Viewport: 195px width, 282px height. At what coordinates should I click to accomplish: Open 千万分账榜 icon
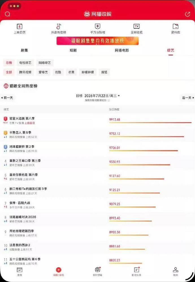pyautogui.click(x=97, y=26)
